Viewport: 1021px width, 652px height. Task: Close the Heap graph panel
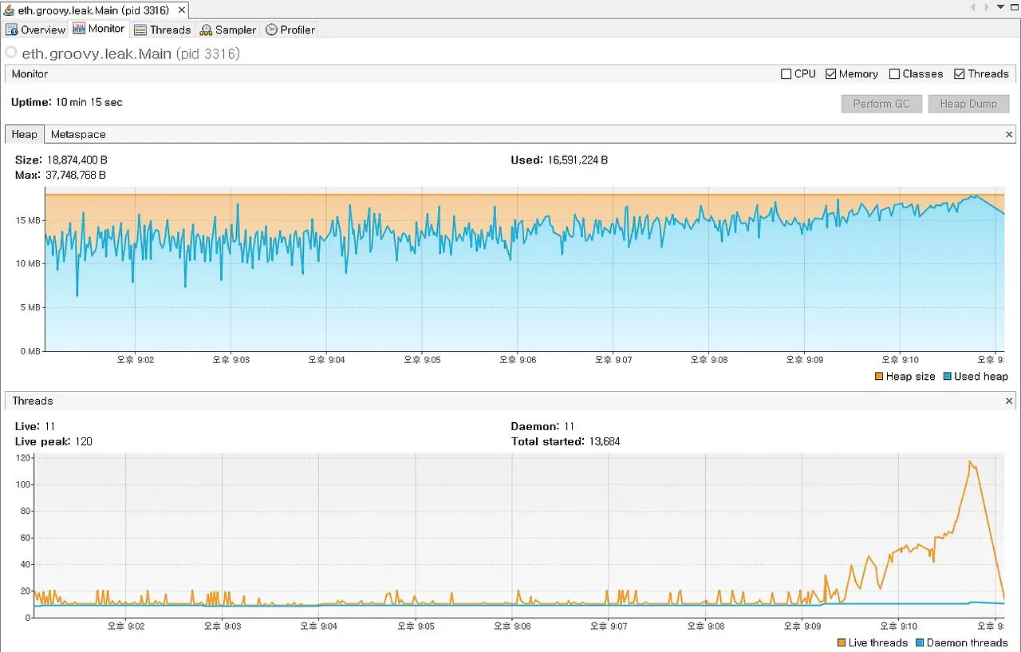[x=1009, y=135]
